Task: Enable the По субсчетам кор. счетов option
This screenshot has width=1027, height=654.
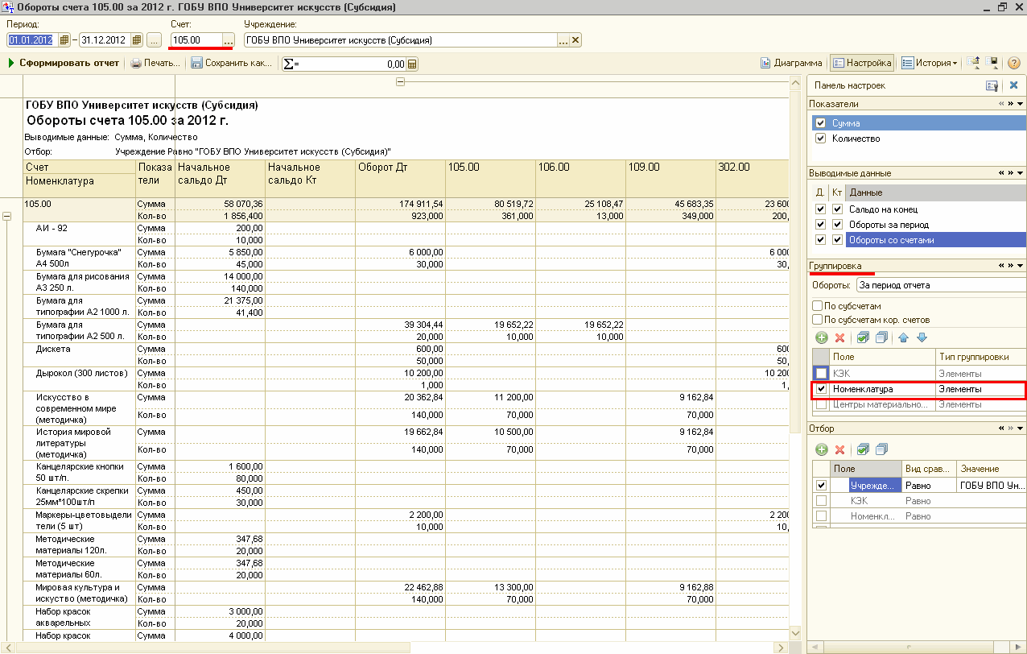Action: click(818, 320)
